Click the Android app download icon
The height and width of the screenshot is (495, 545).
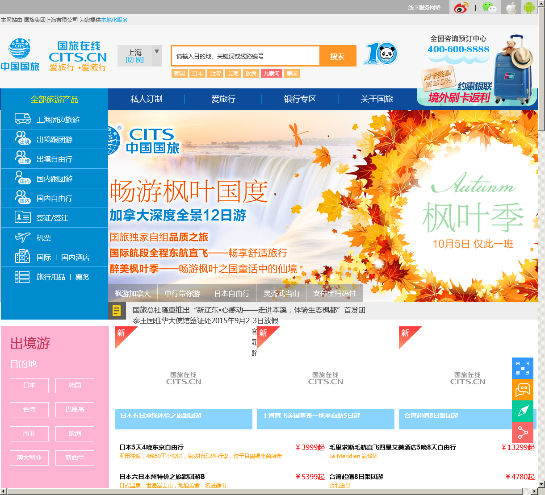click(529, 8)
